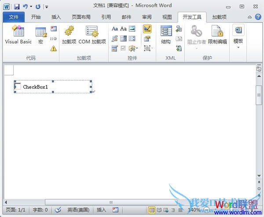Click the vertical scrollbar thumb
This screenshot has width=264, height=217.
point(259,95)
